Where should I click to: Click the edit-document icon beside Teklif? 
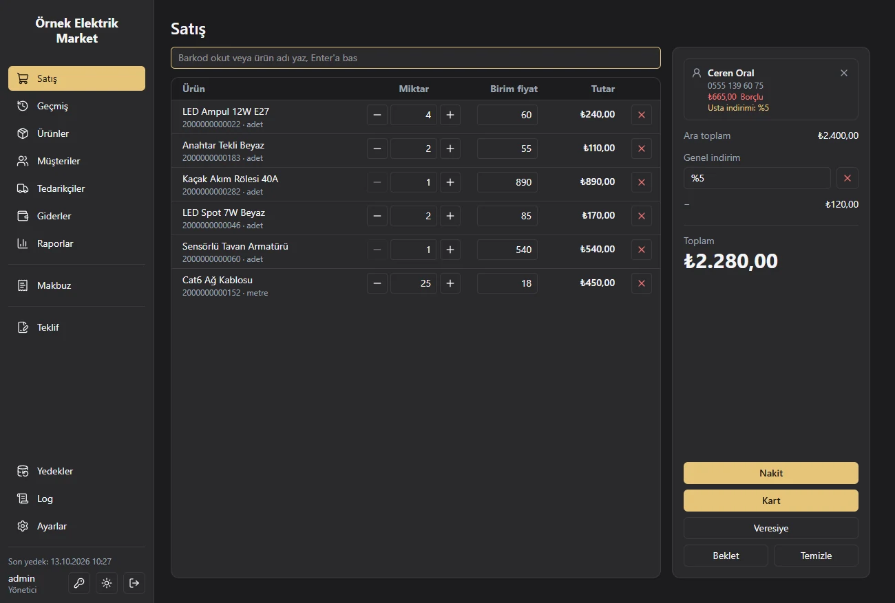[x=23, y=327]
